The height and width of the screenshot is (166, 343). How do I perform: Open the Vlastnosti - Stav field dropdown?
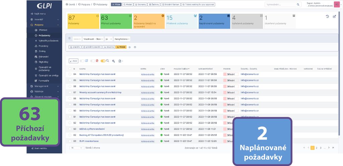(93, 39)
